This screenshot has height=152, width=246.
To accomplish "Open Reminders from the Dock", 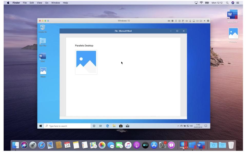I will click(x=85, y=145).
